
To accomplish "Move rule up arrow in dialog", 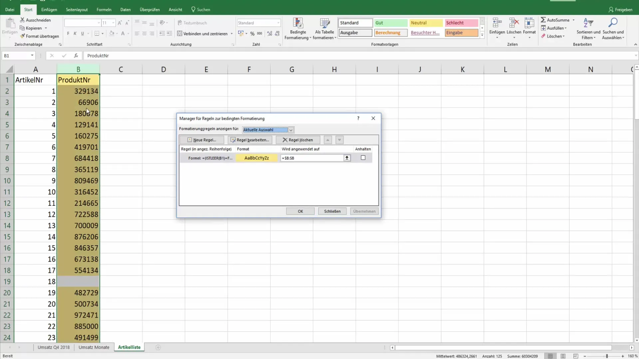I will (x=328, y=140).
